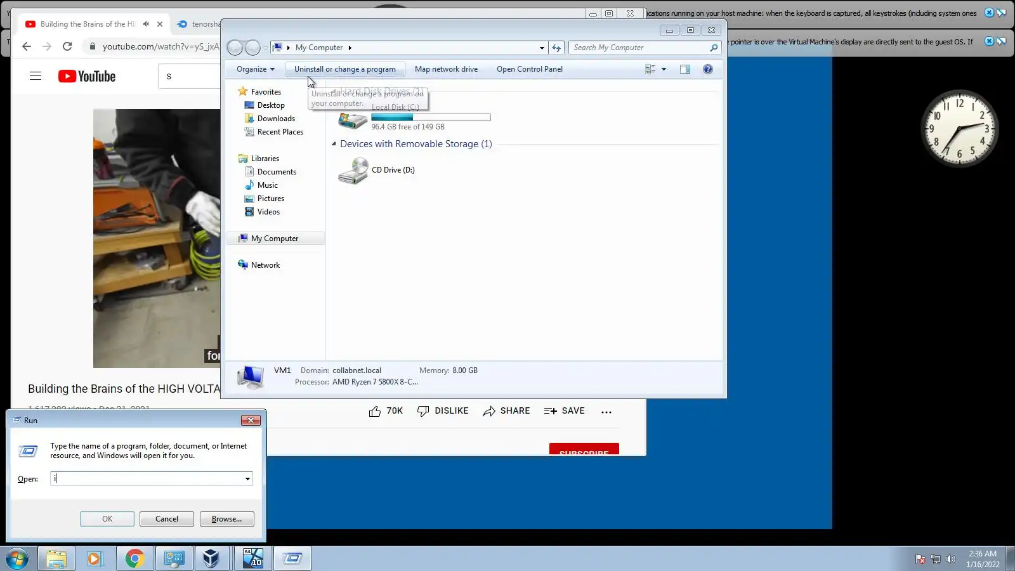Collapse 'Devices with Removable Storage' group
The image size is (1015, 571).
tap(334, 144)
